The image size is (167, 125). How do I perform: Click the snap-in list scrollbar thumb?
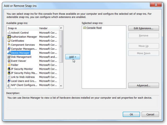(x=61, y=46)
